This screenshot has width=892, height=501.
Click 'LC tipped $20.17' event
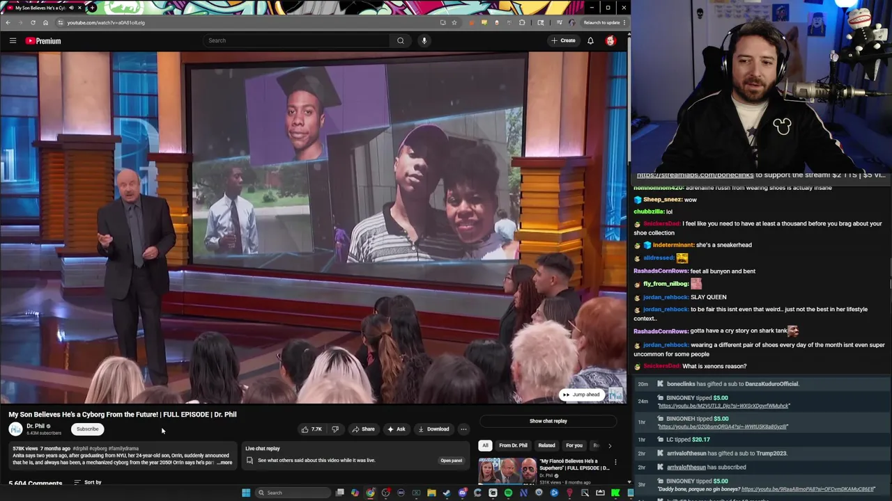688,440
